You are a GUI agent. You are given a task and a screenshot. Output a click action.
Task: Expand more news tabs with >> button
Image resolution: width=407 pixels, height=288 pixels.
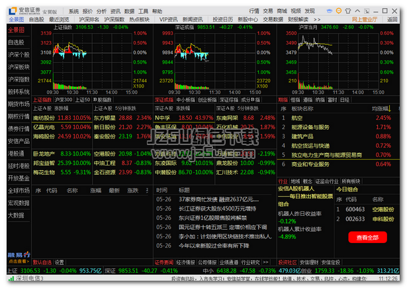pos(266,262)
